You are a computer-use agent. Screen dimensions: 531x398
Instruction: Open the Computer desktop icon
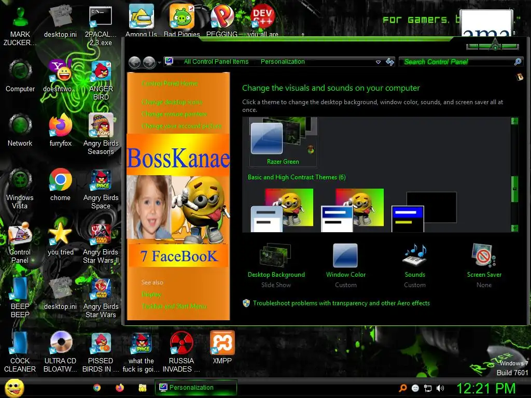coord(20,76)
